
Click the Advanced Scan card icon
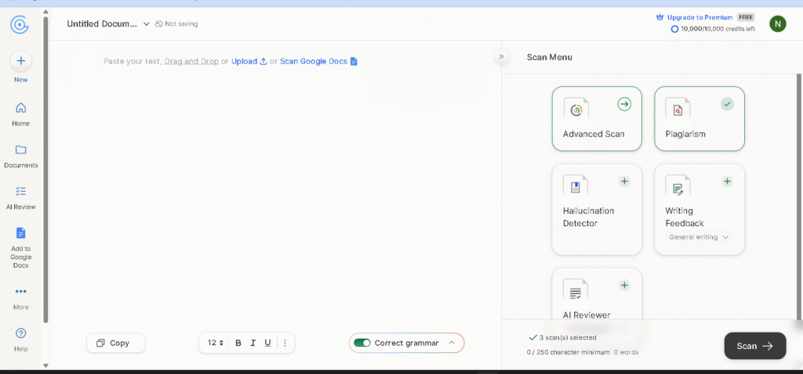tap(576, 108)
